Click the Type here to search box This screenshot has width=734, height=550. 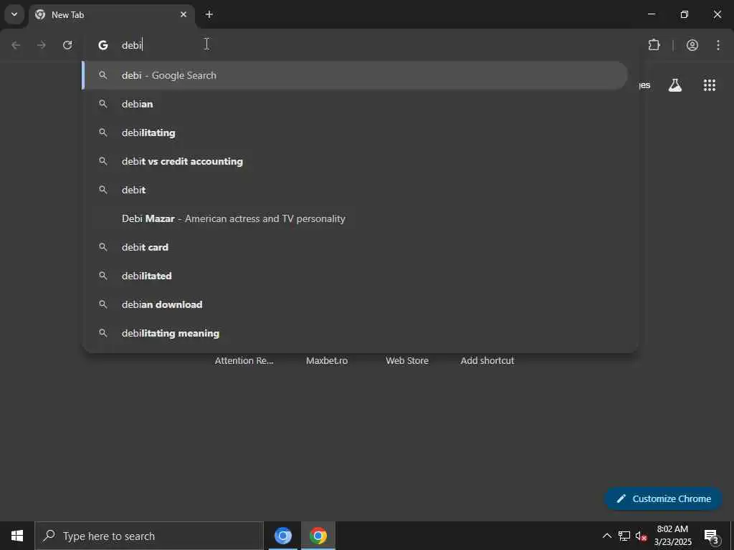149,536
